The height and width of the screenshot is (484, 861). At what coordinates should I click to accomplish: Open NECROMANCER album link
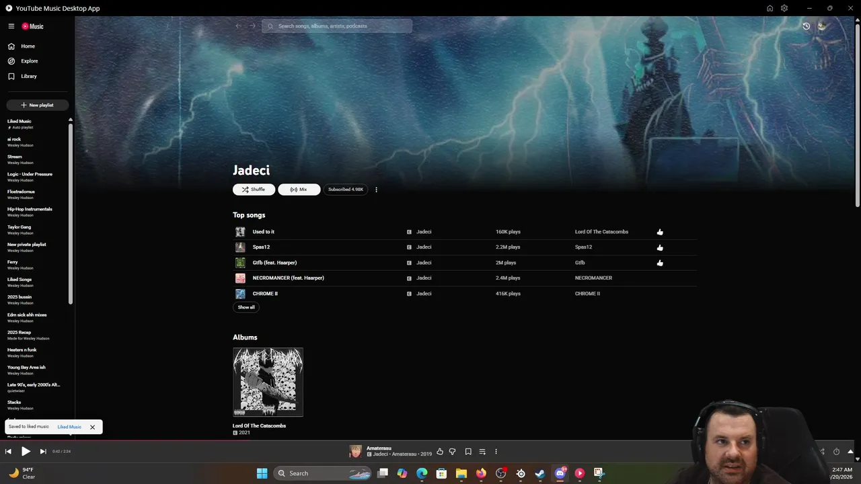[593, 278]
